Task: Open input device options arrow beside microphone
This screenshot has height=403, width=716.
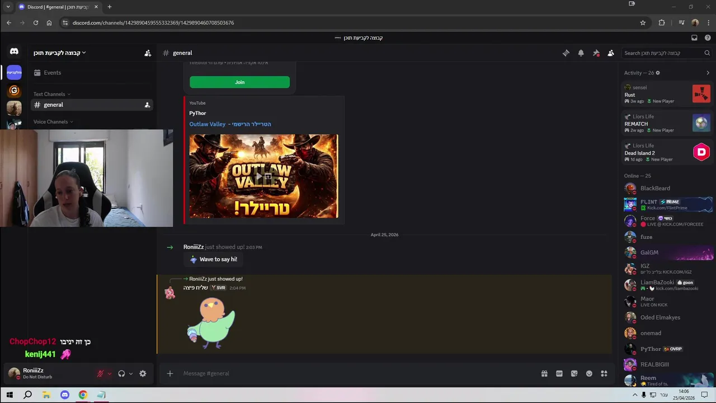Action: [110, 373]
